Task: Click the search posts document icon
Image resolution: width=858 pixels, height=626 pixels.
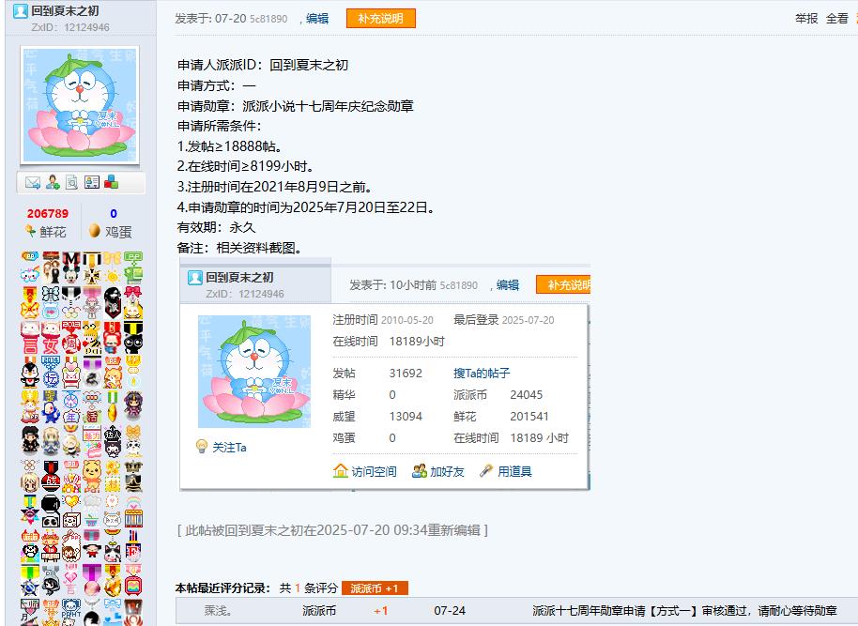Action: coord(71,182)
